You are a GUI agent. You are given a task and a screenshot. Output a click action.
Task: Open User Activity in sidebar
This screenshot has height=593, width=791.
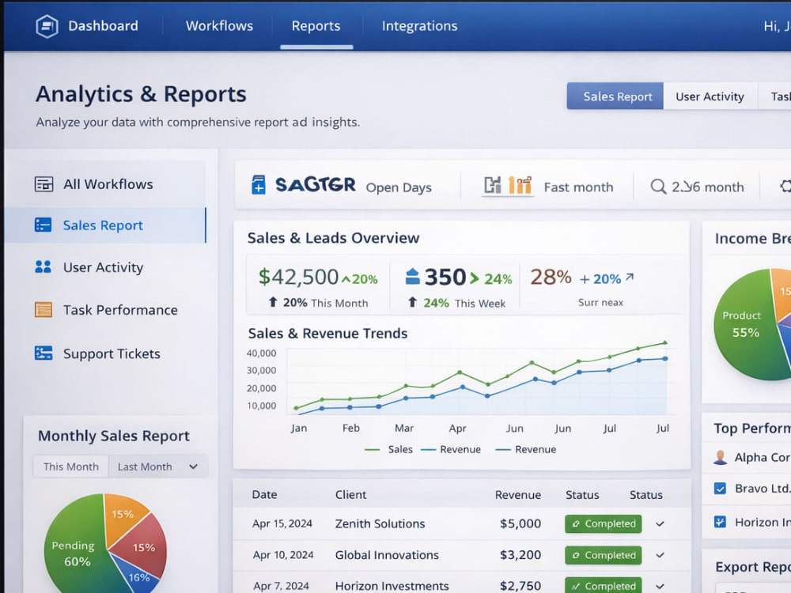[x=105, y=266]
